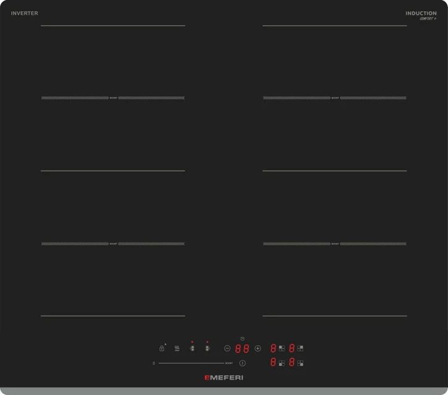Tap the BOOST label on the slider

point(229,364)
